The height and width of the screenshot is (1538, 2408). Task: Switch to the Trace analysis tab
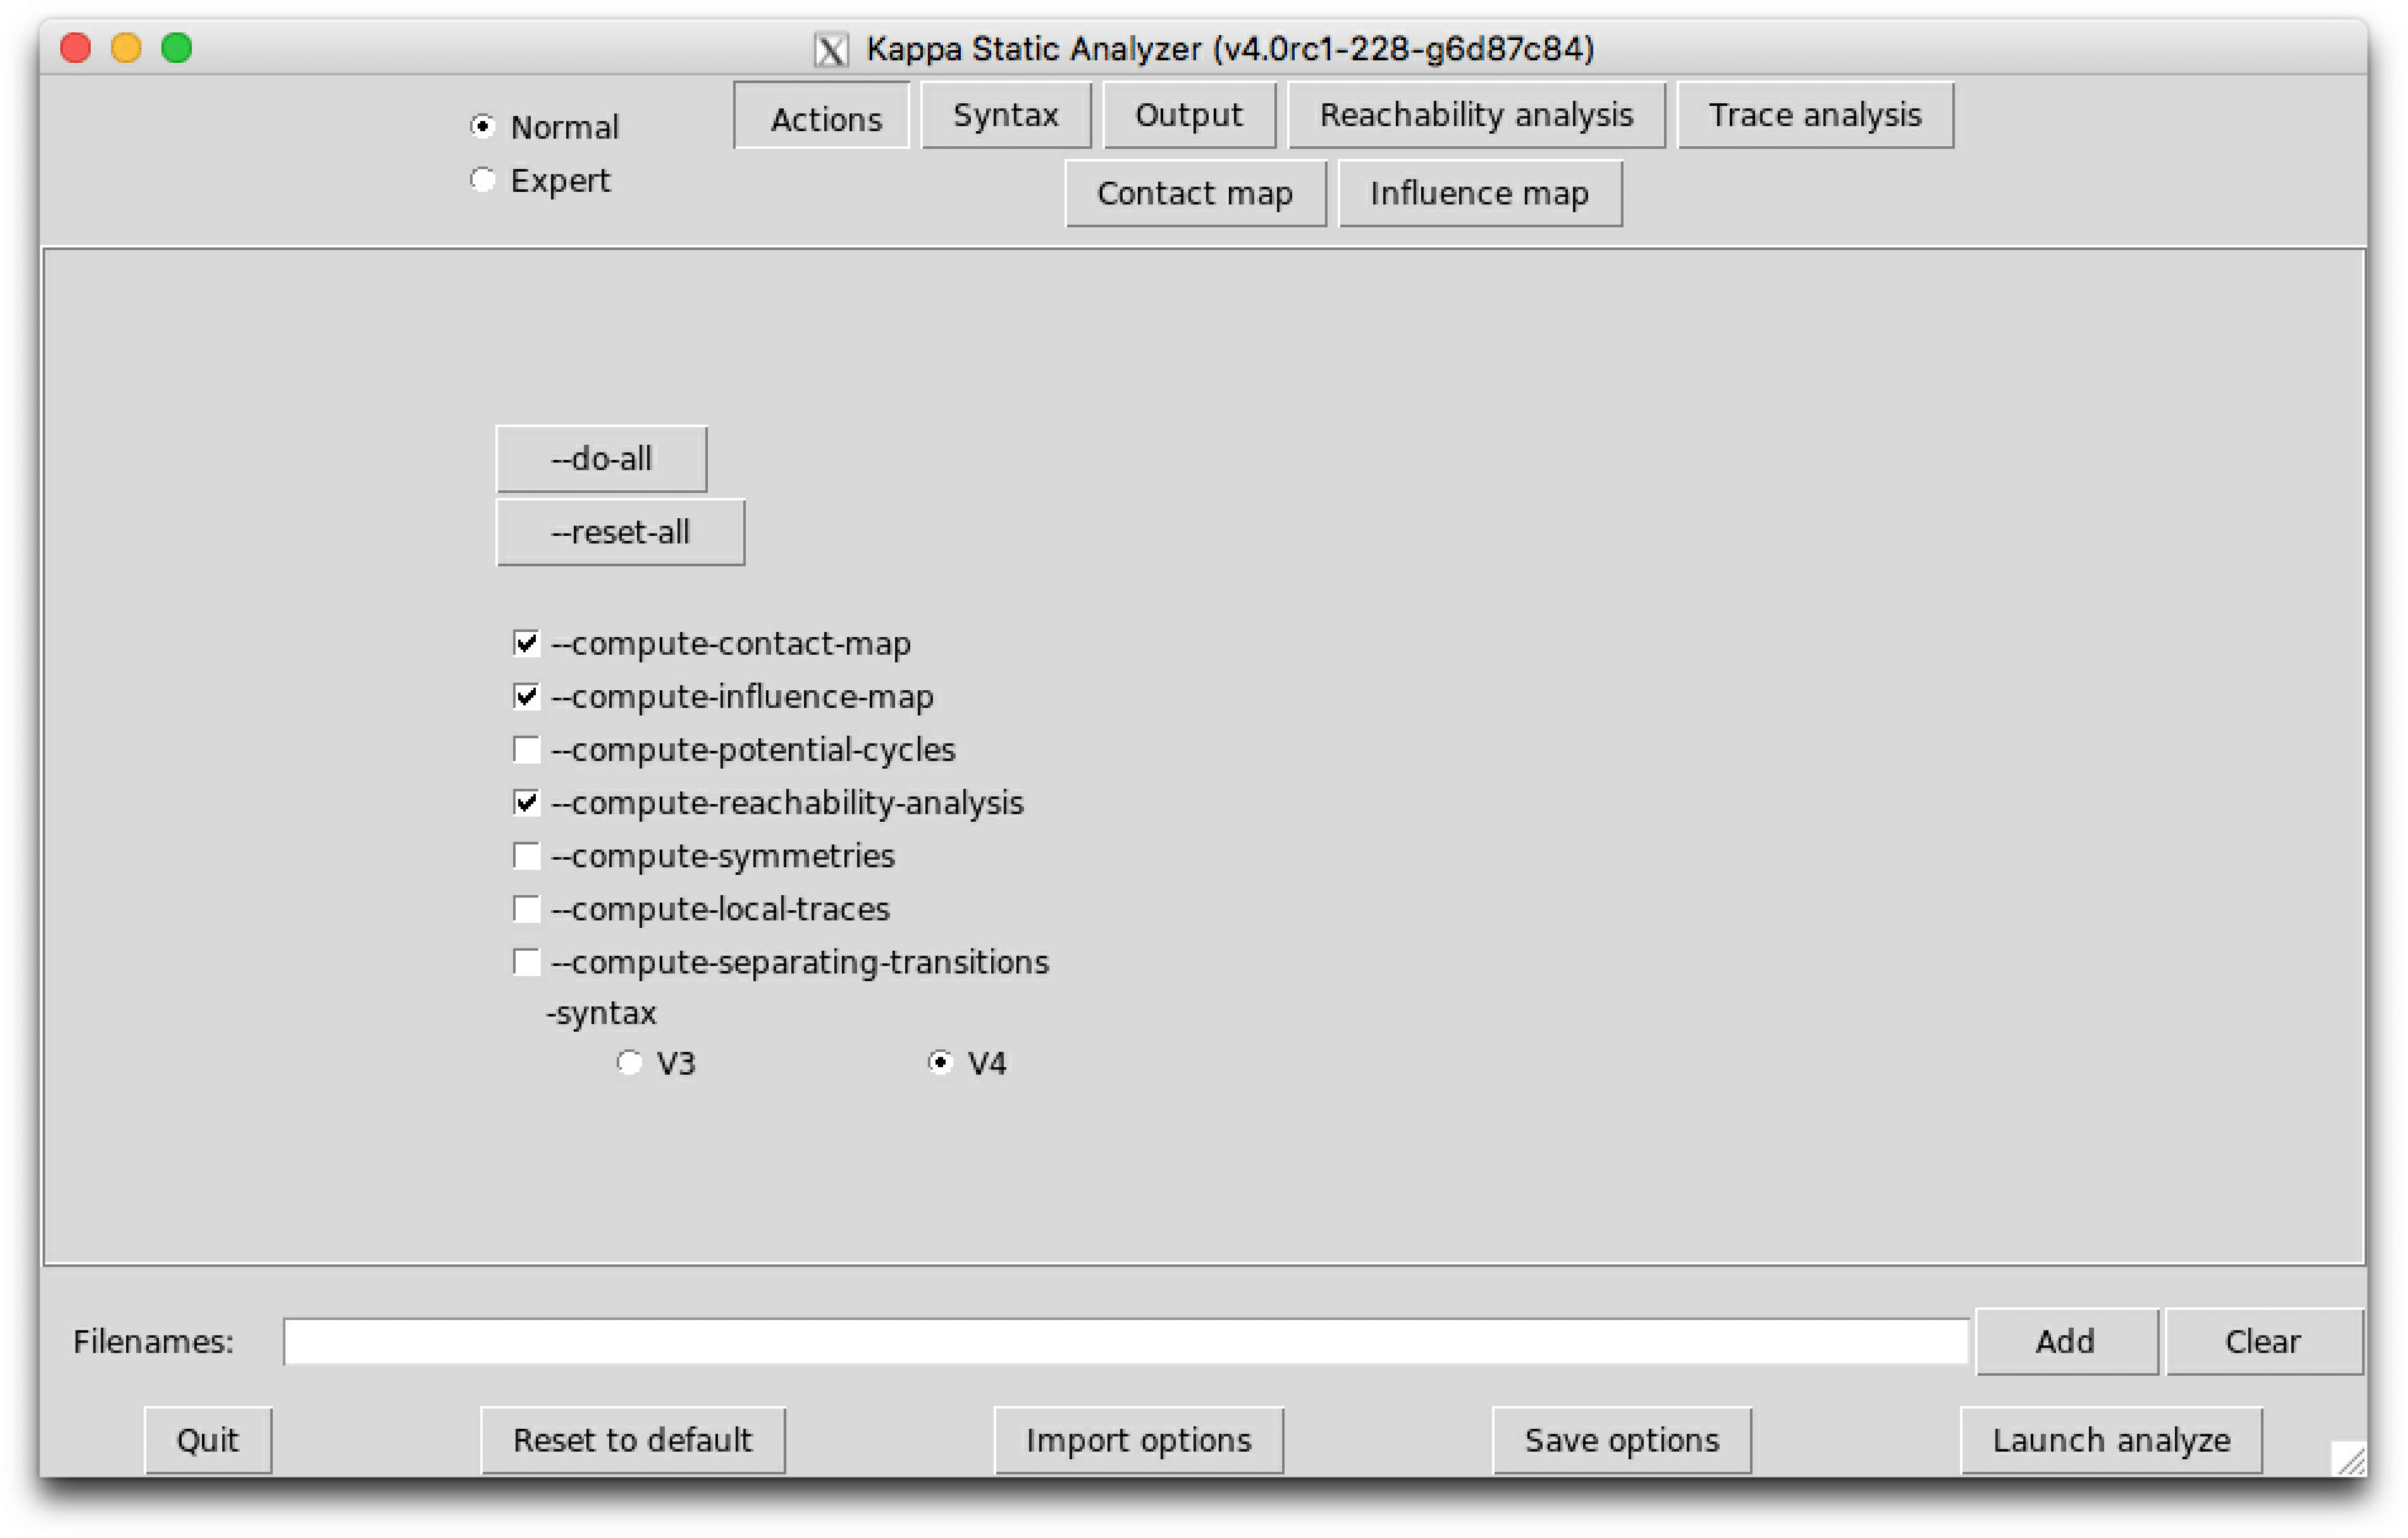coord(1815,115)
